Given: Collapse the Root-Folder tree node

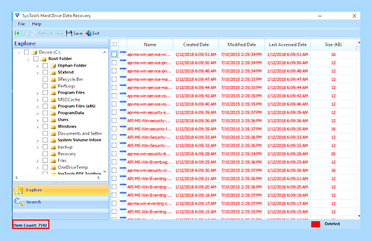Looking at the screenshot, I should [28, 59].
